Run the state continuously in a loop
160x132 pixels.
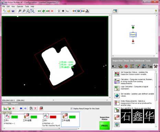click(x=9, y=108)
